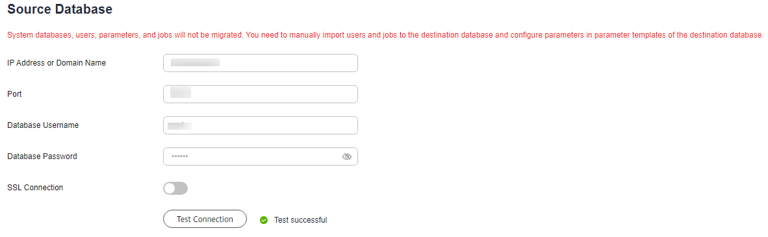Image resolution: width=768 pixels, height=237 pixels.
Task: Click the blurred IP address value
Action: [195, 63]
